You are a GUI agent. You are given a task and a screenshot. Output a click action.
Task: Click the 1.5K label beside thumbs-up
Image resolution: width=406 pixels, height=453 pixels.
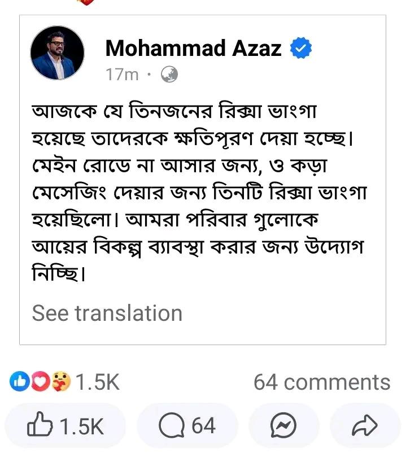[82, 426]
